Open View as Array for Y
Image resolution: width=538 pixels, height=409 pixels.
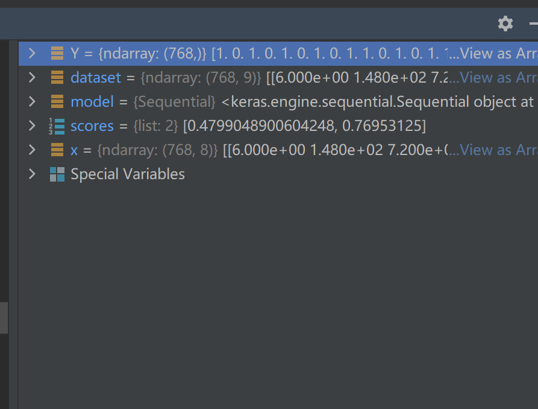[498, 53]
